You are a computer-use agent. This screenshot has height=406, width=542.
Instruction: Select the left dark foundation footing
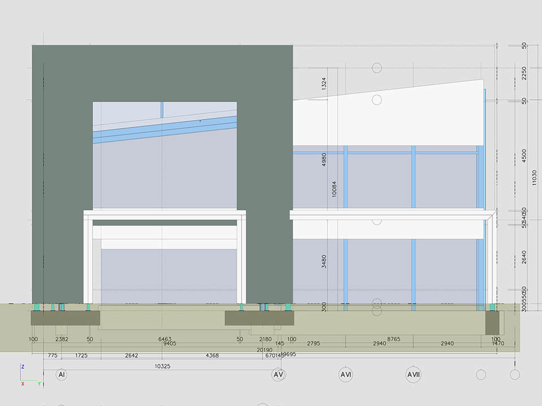click(65, 318)
